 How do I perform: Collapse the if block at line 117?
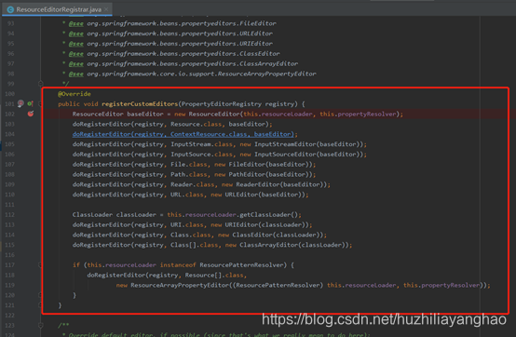pyautogui.click(x=40, y=265)
